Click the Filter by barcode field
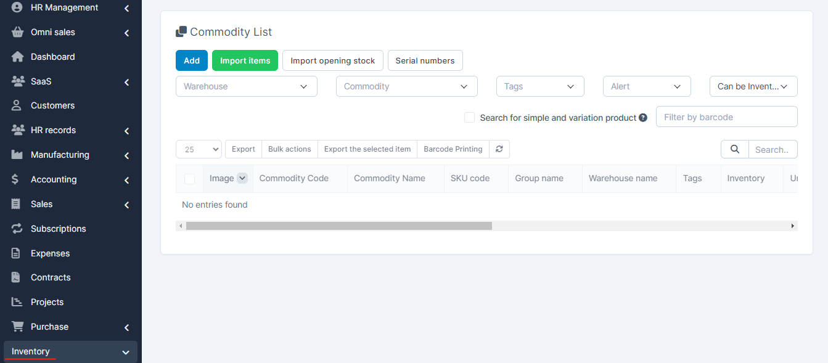 point(726,116)
